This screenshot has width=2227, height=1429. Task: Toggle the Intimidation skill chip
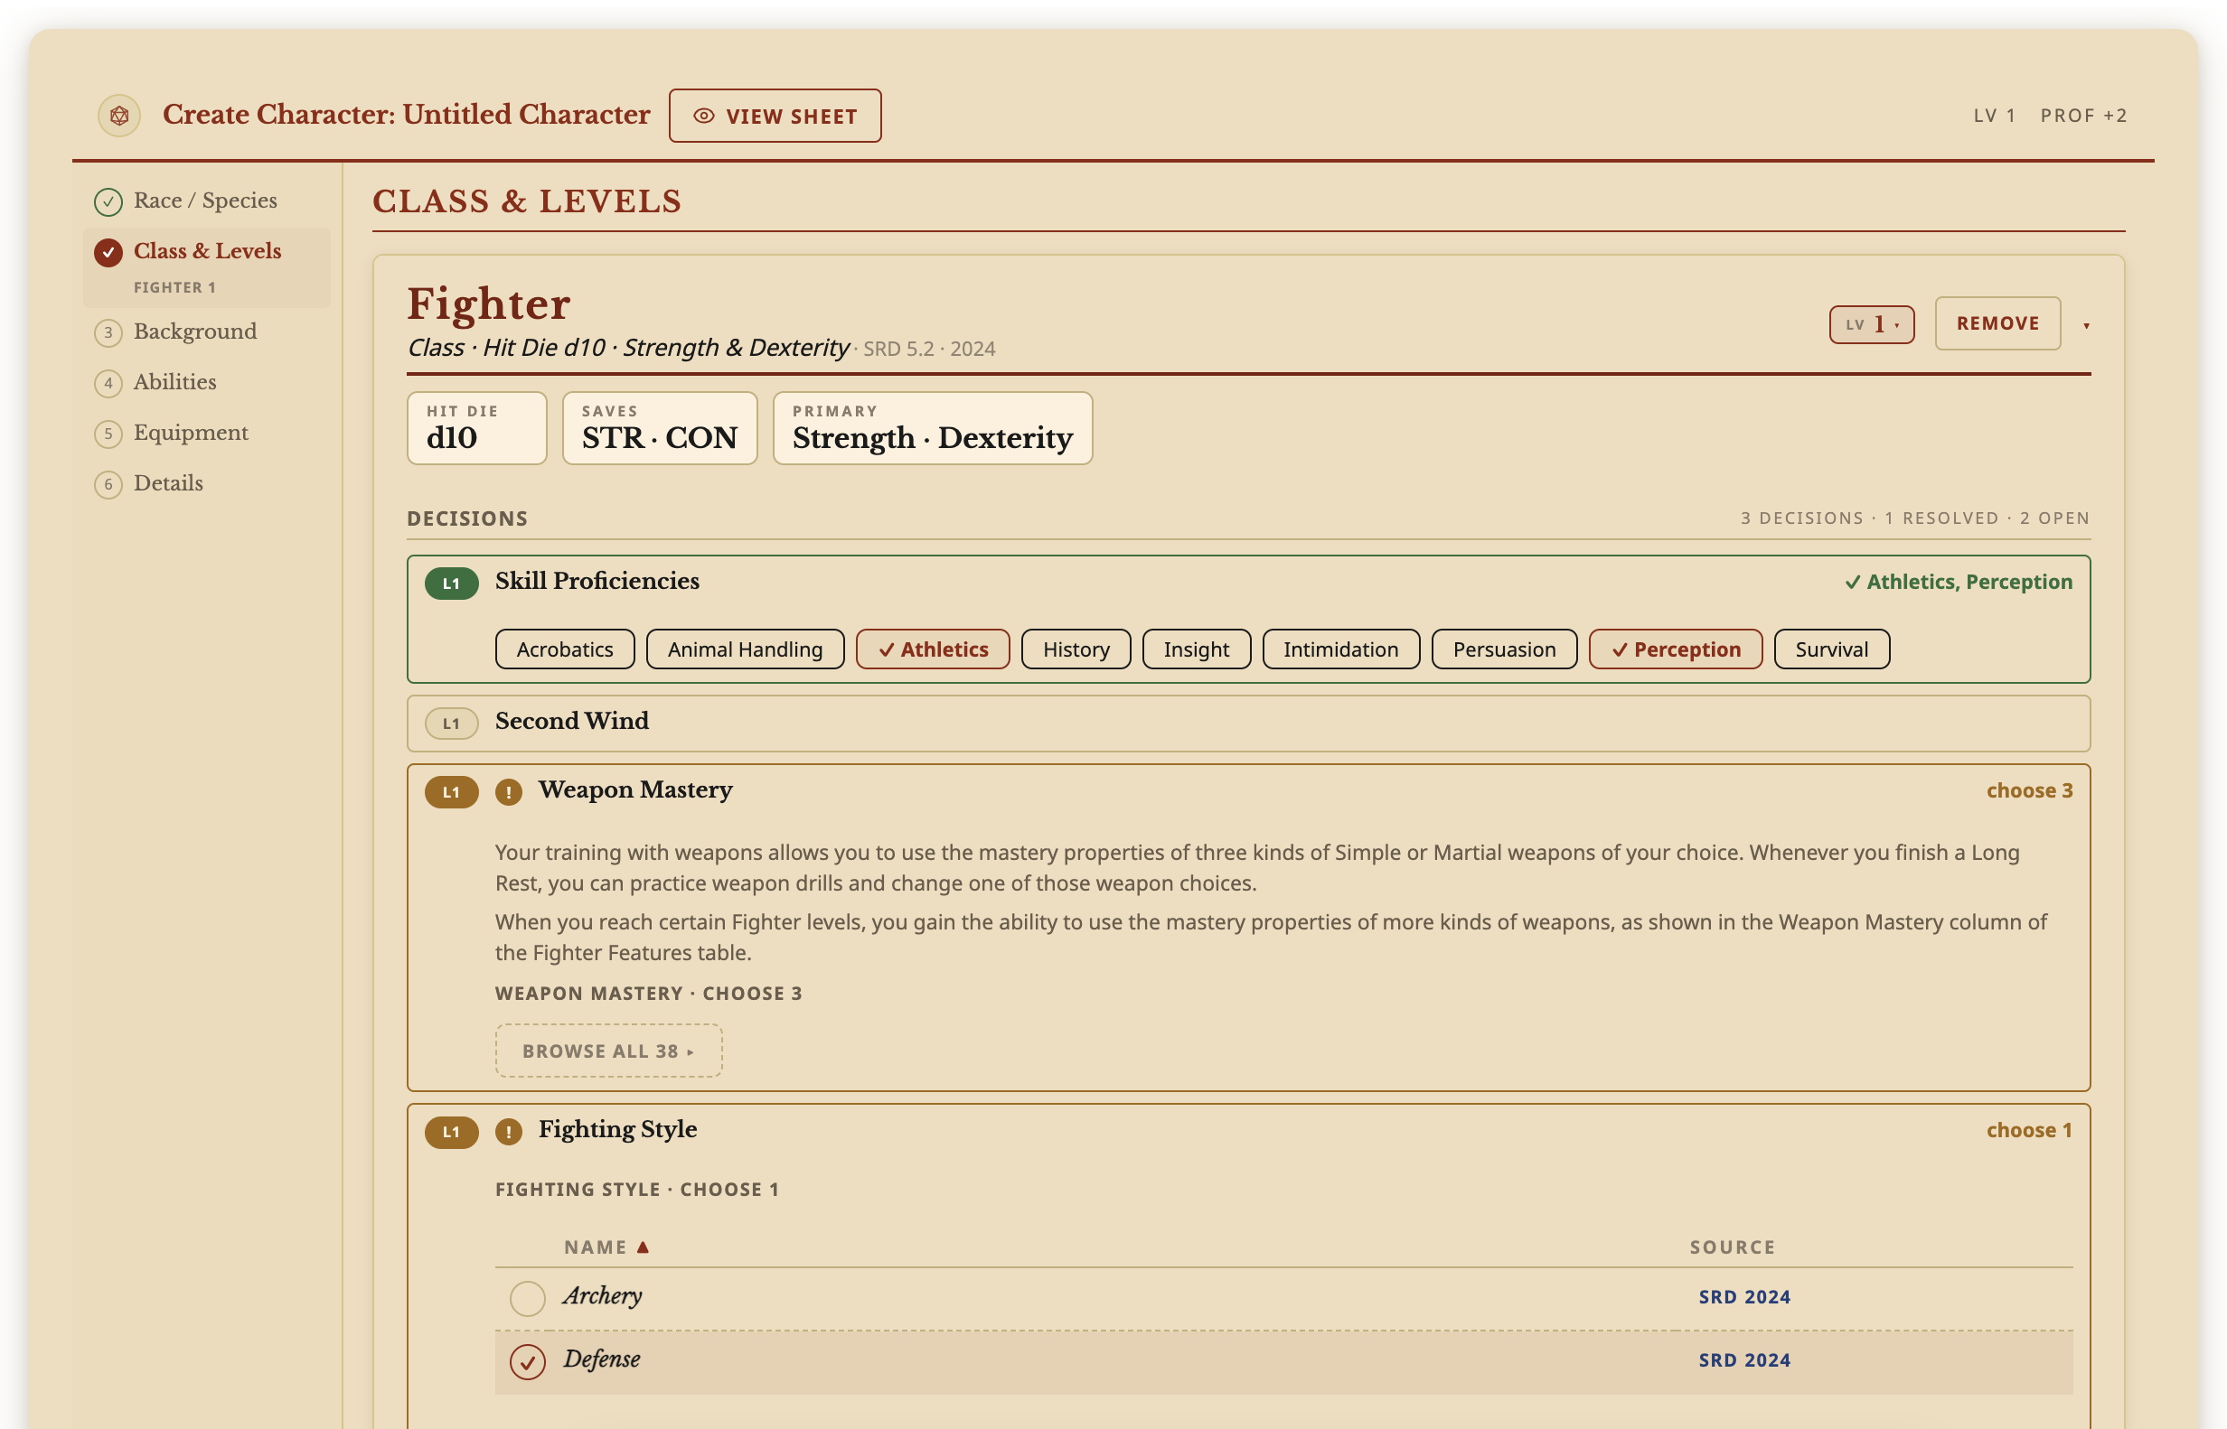[x=1341, y=649]
